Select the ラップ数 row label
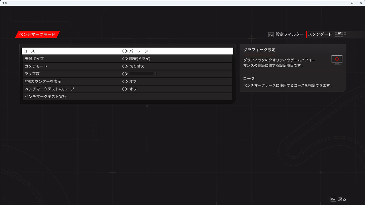 (x=32, y=74)
